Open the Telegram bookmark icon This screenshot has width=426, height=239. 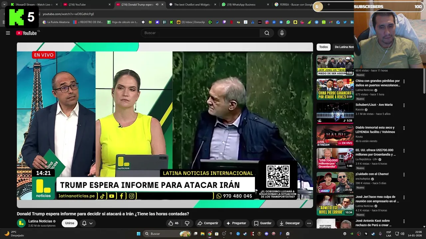pyautogui.click(x=317, y=22)
